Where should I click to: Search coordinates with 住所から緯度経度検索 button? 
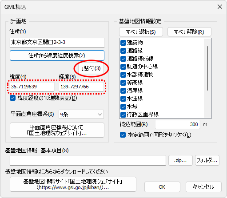(57, 55)
